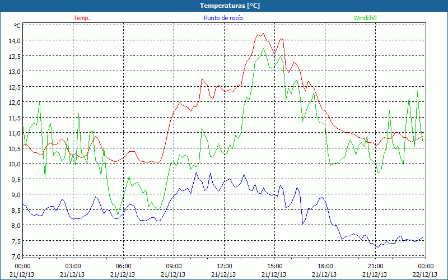Select the blue Punto de rocío legend label
The image size is (448, 280).
point(223,18)
